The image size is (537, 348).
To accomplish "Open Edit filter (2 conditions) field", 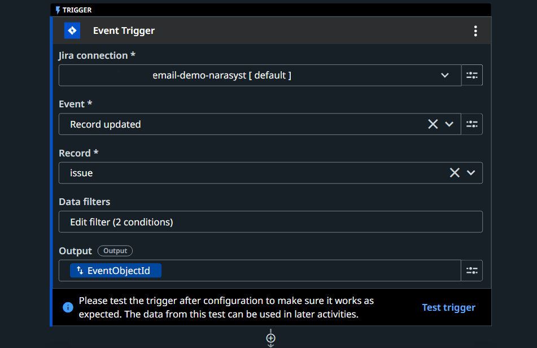I will point(270,222).
